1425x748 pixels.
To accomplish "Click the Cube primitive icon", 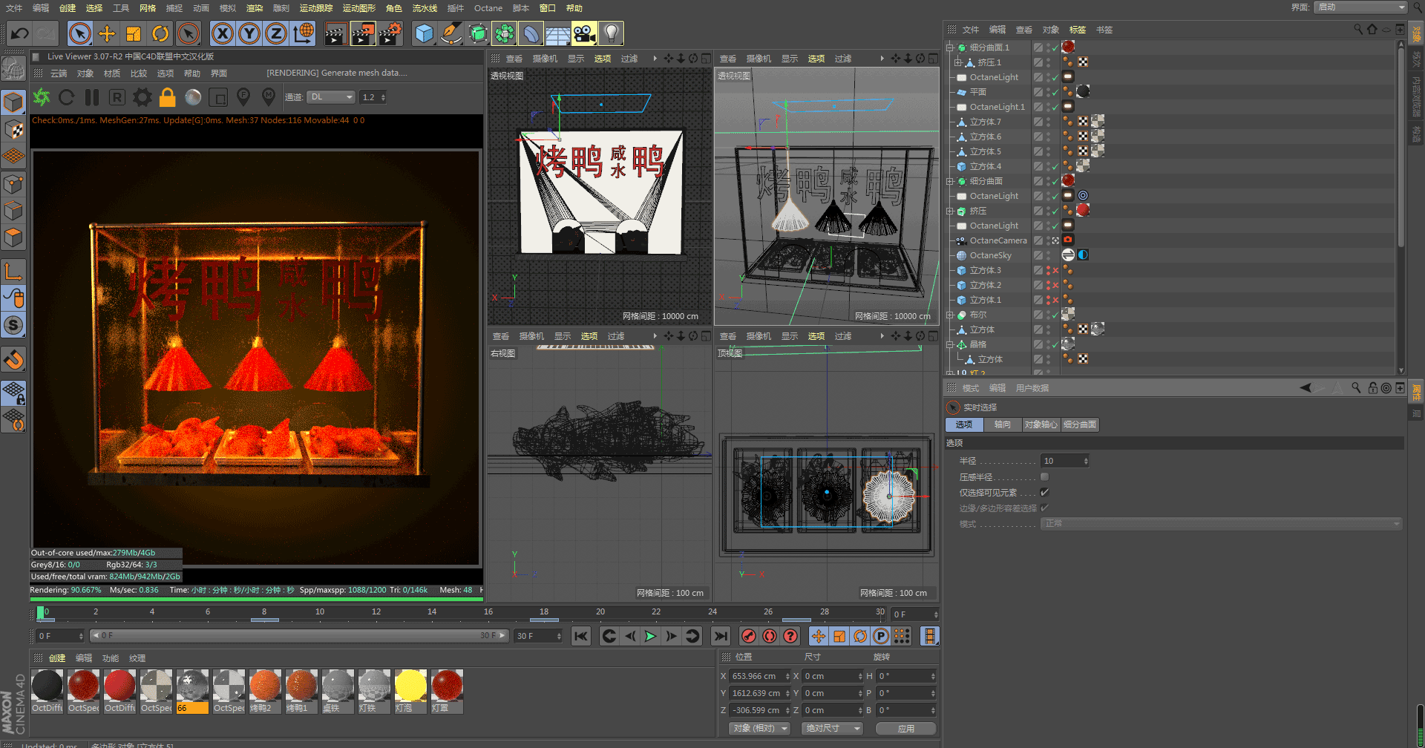I will click(425, 33).
